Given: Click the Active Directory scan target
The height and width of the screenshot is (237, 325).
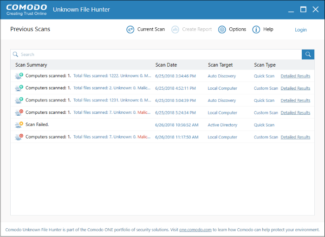Looking at the screenshot, I should point(222,125).
